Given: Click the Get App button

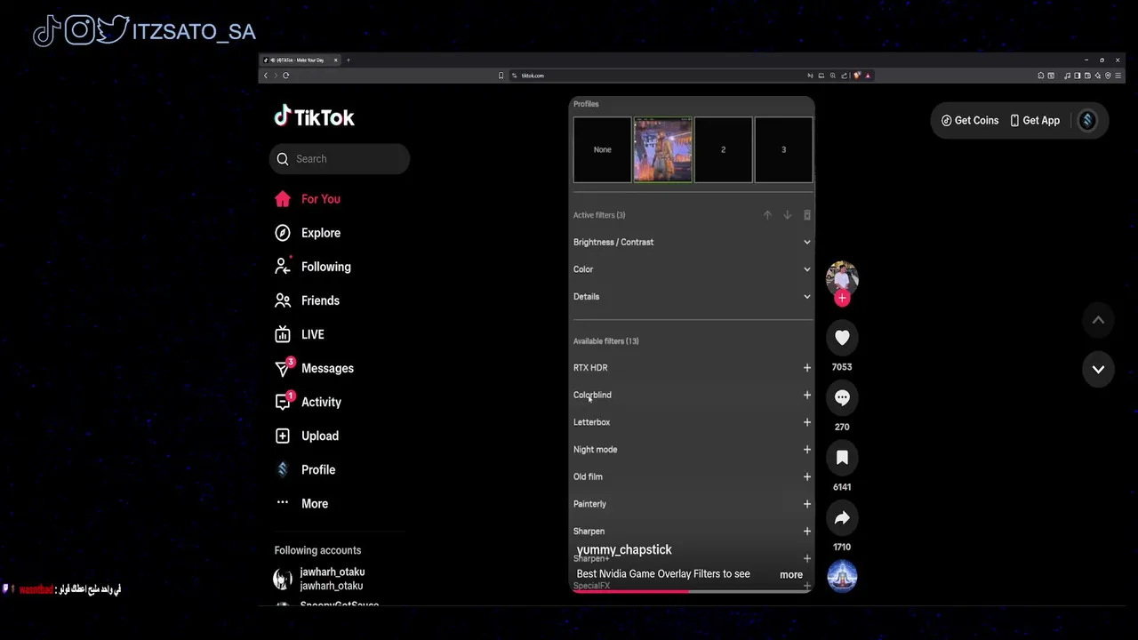Looking at the screenshot, I should pyautogui.click(x=1035, y=121).
